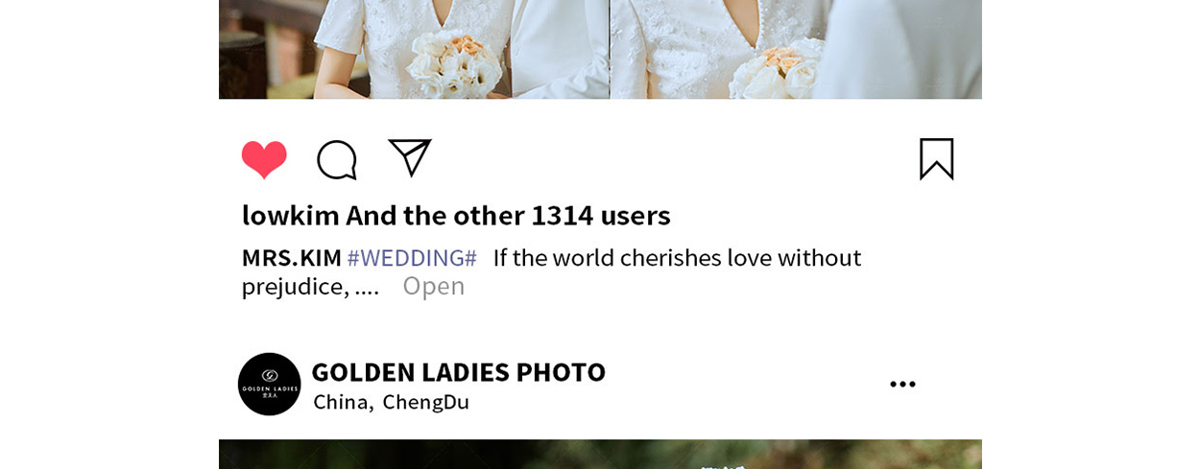The width and height of the screenshot is (1200, 469).
Task: Open comments via the speech bubble icon
Action: pyautogui.click(x=337, y=159)
